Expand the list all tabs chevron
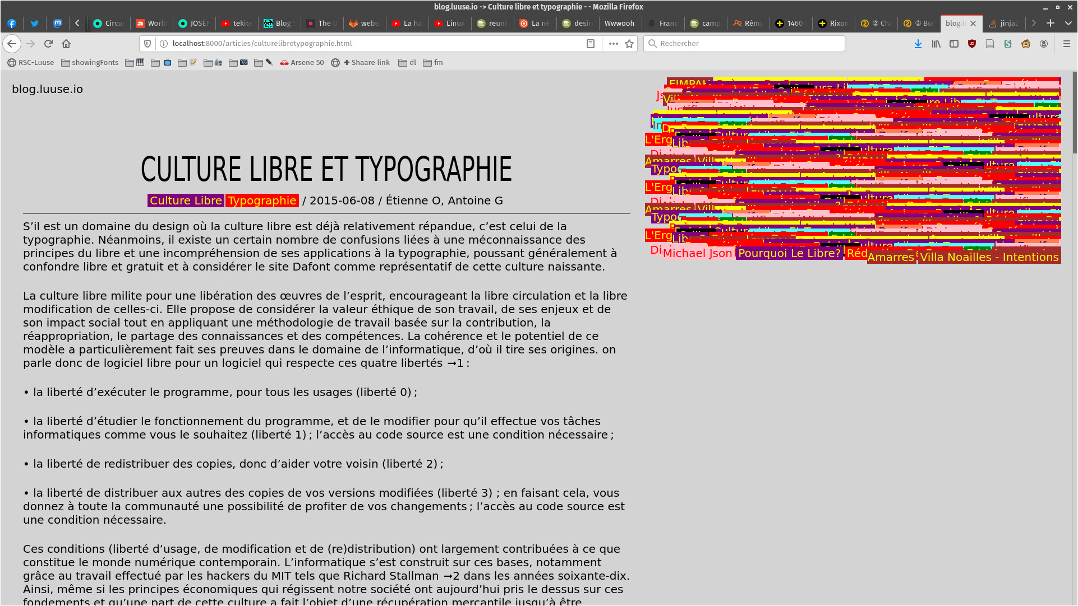This screenshot has width=1078, height=606. pos(1068,23)
